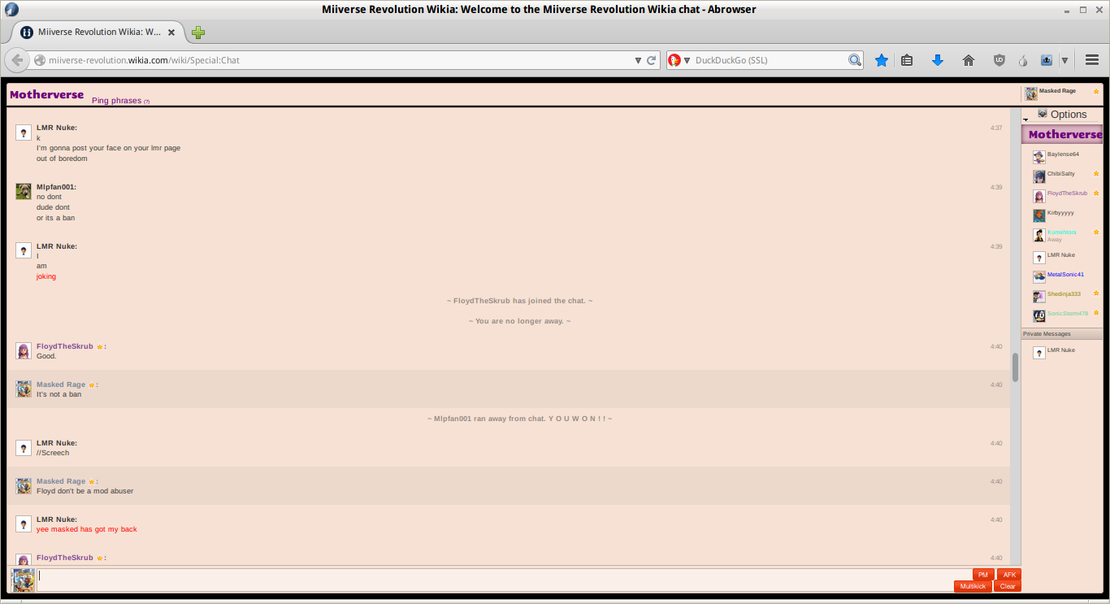The width and height of the screenshot is (1110, 604).
Task: Click the Clear button
Action: (x=1008, y=586)
